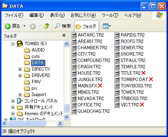Open the ヘルプ(H) menu
The width and height of the screenshot is (168, 137).
click(133, 15)
